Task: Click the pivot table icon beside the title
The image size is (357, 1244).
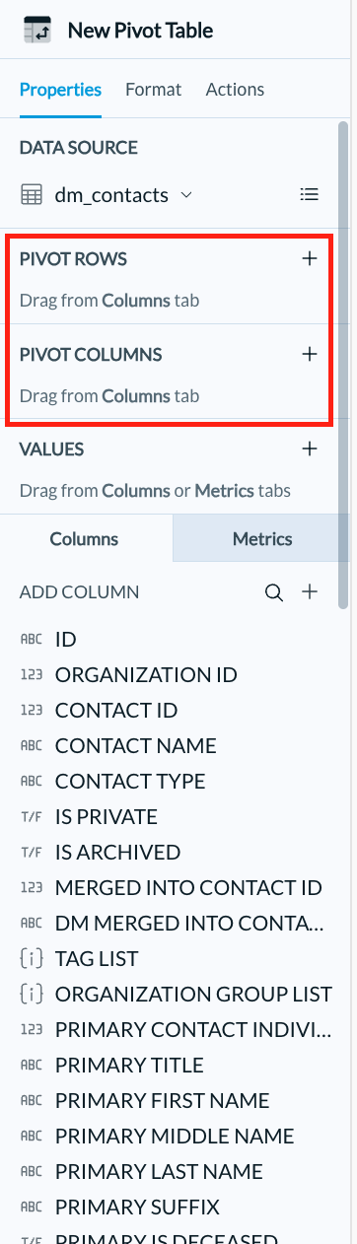Action: click(36, 32)
